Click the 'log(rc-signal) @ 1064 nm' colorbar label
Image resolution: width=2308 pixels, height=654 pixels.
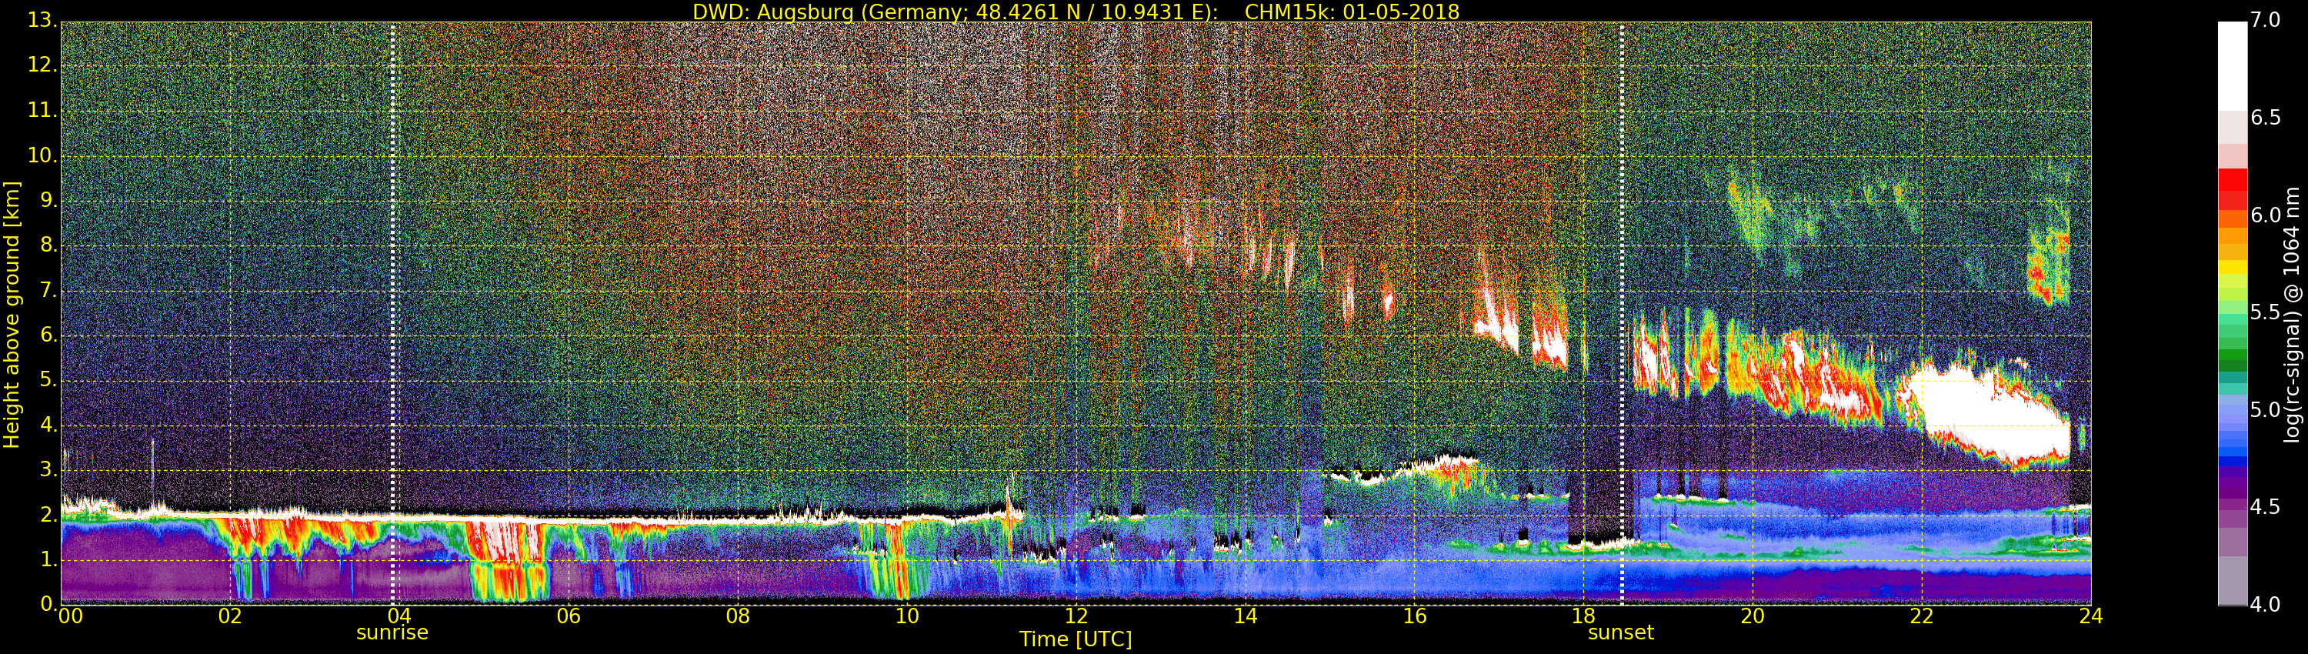pos(2292,315)
